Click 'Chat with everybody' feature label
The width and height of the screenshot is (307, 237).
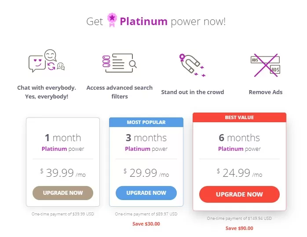(x=47, y=92)
